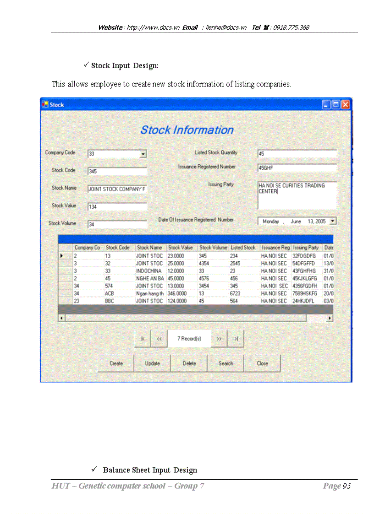Search for a stock record
This screenshot has width=374, height=514.
click(225, 363)
